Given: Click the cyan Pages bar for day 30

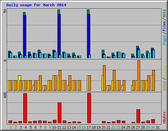Looking at the screenshot, I should tap(154, 54).
